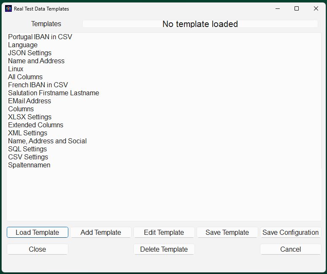
Task: Select French IBAN in CSV template
Action: [x=38, y=85]
